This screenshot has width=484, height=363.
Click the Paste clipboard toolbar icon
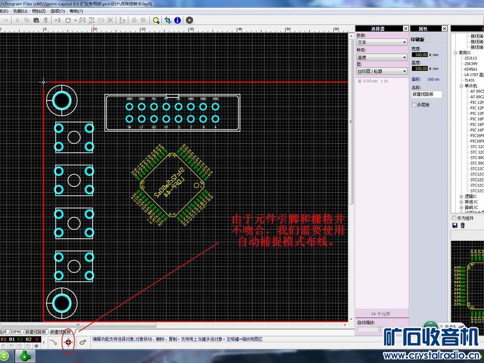click(36, 21)
